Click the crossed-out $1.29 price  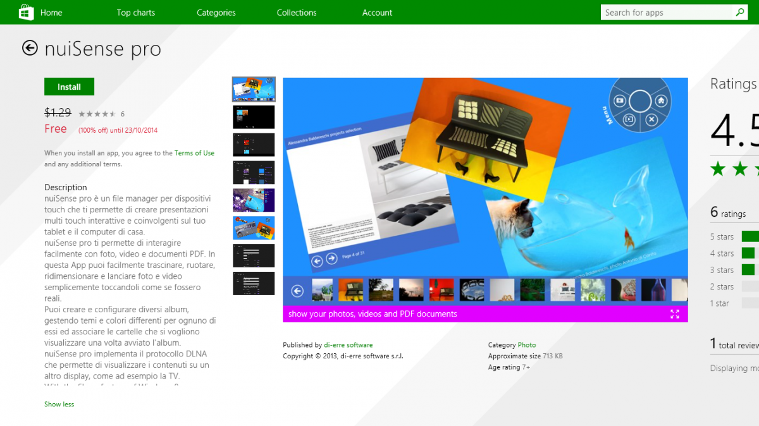point(58,113)
